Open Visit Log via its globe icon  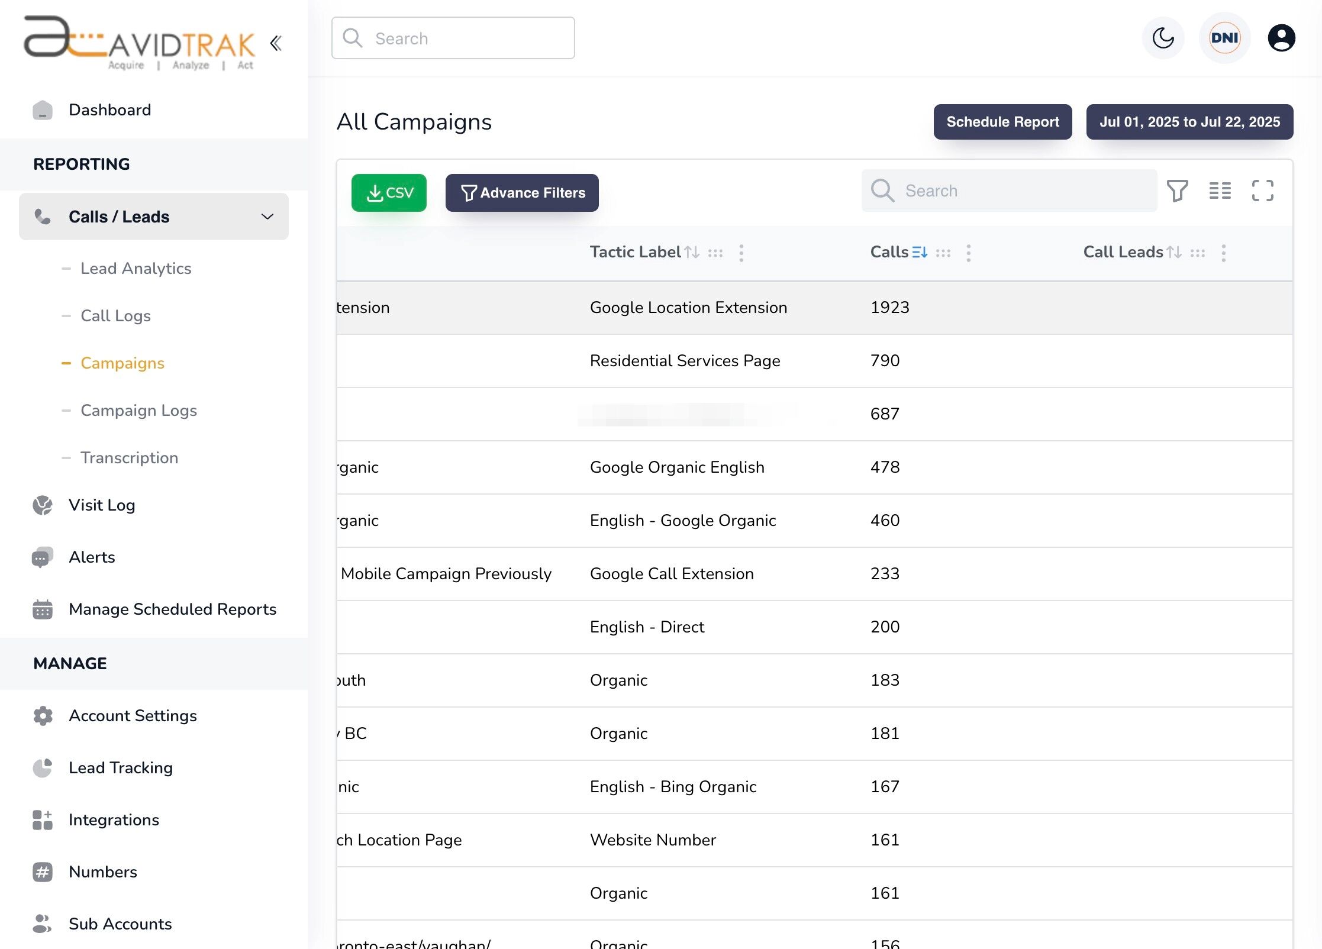41,505
